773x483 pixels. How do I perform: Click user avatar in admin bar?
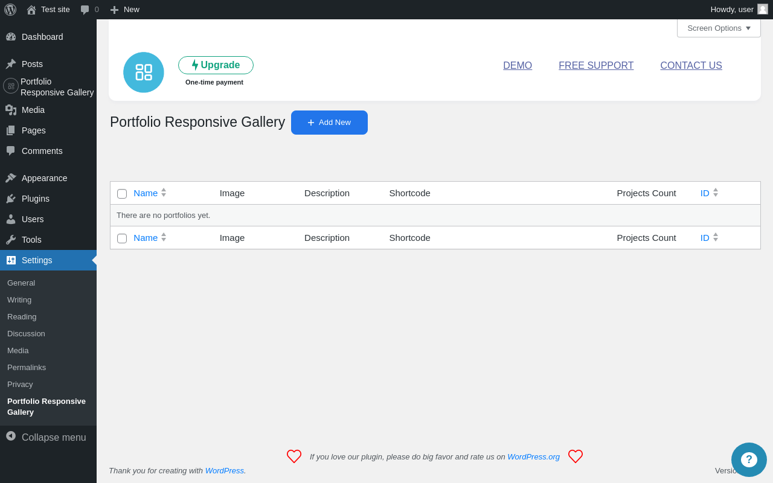pyautogui.click(x=763, y=9)
